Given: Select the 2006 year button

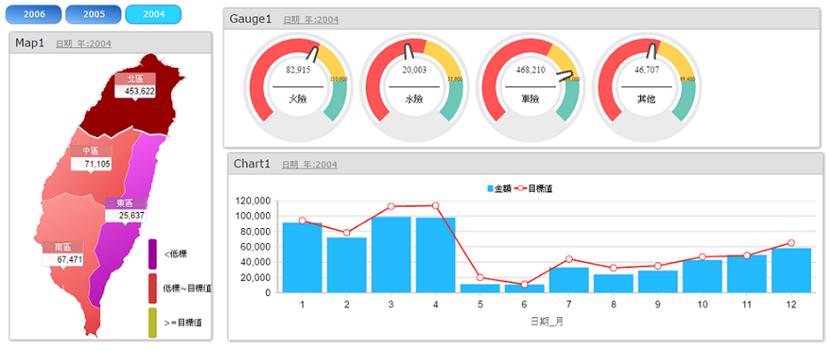Looking at the screenshot, I should pyautogui.click(x=34, y=14).
